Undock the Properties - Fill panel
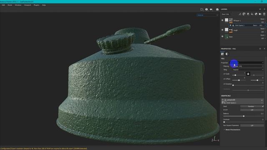This screenshot has height=150, width=267. point(260,49)
